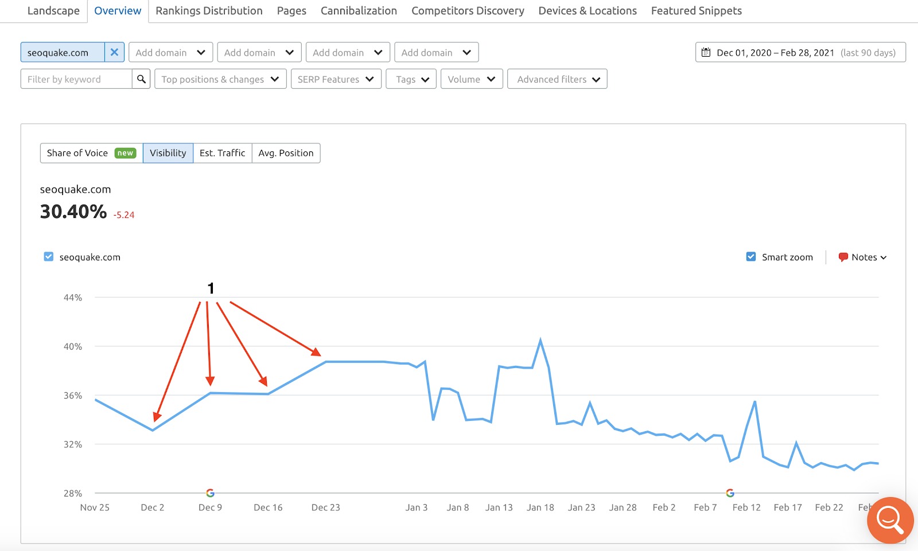Click the green new badge
The image size is (918, 551).
click(x=125, y=153)
